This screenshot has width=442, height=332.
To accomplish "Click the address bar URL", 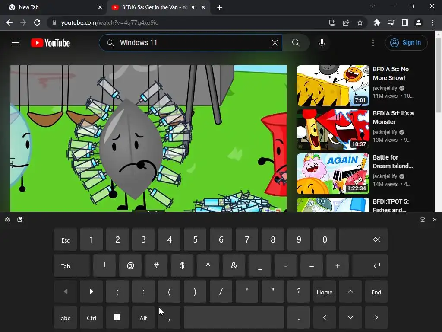I will click(109, 22).
